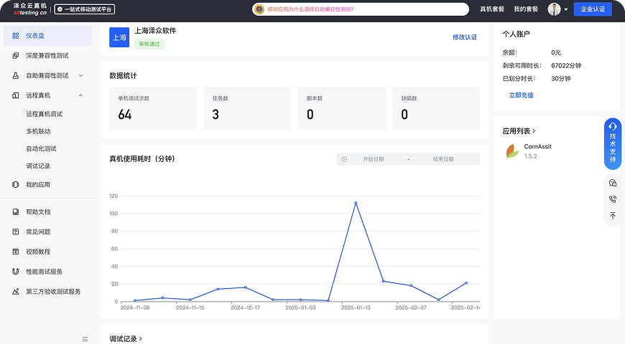Click the 企业认证 button

tap(593, 9)
